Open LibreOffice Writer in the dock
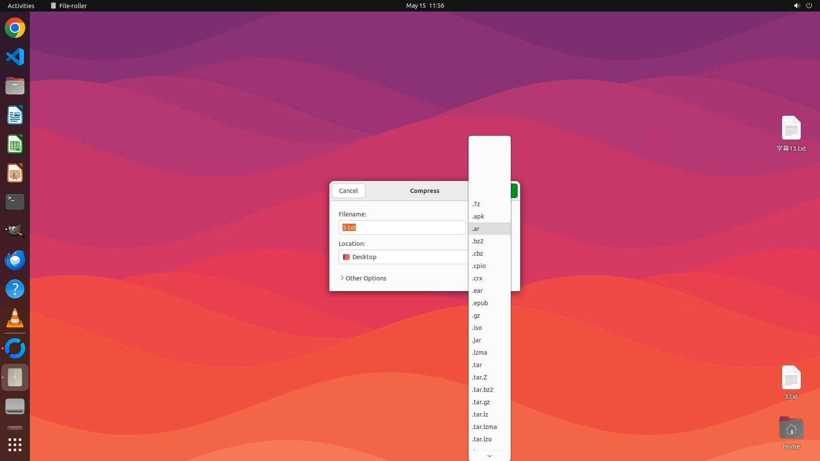 [x=15, y=115]
